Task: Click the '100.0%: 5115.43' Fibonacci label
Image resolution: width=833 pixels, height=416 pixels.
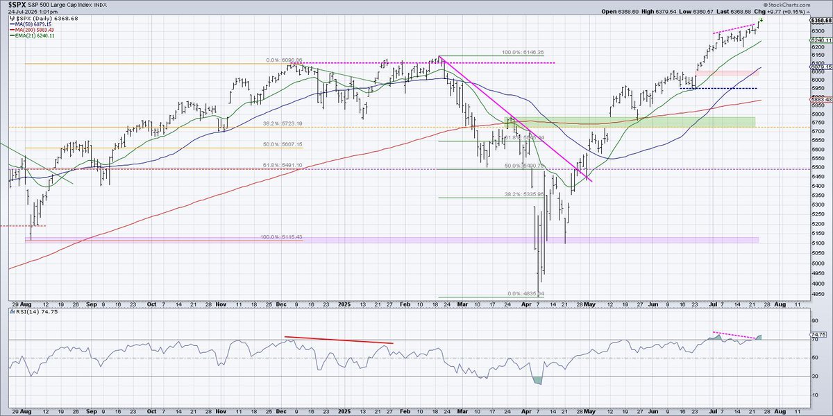Action: pyautogui.click(x=280, y=237)
